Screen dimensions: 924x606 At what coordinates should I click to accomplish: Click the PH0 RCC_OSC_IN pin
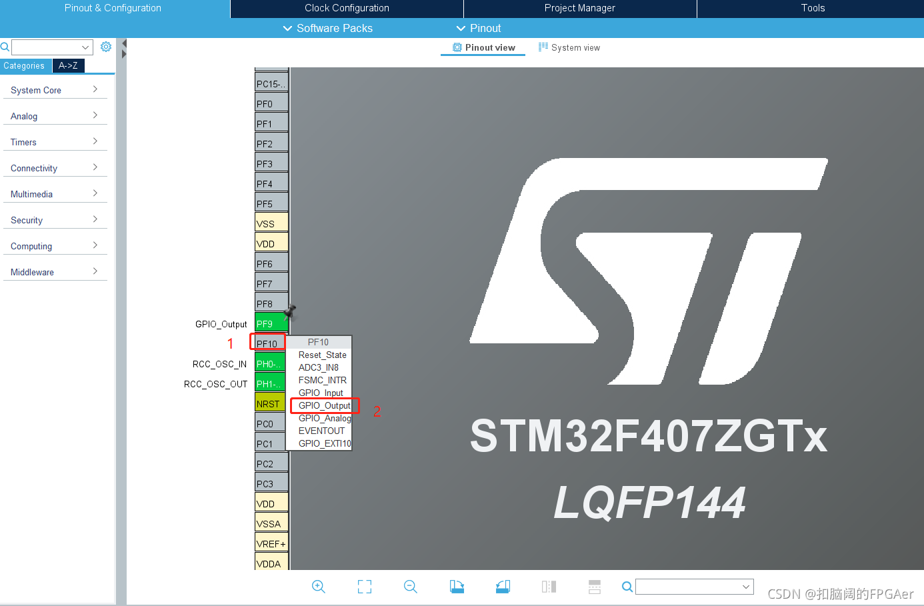tap(271, 363)
